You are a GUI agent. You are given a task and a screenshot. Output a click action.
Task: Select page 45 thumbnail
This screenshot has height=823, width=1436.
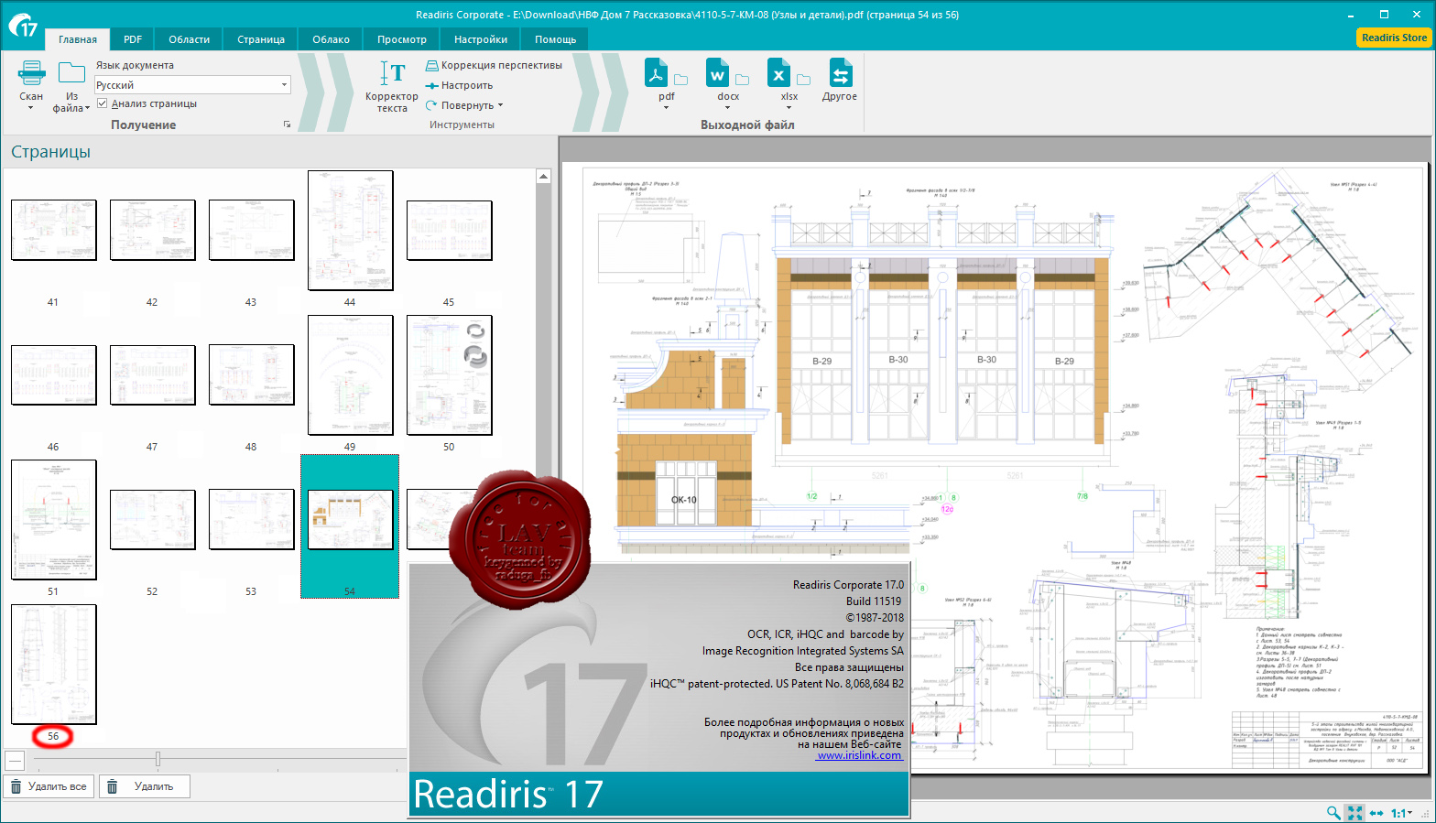(449, 230)
